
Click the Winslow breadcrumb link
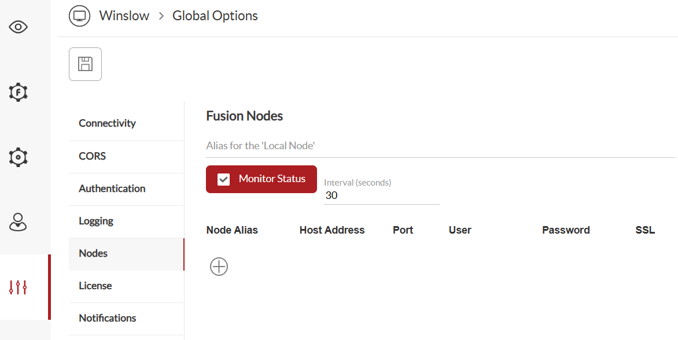pos(124,16)
